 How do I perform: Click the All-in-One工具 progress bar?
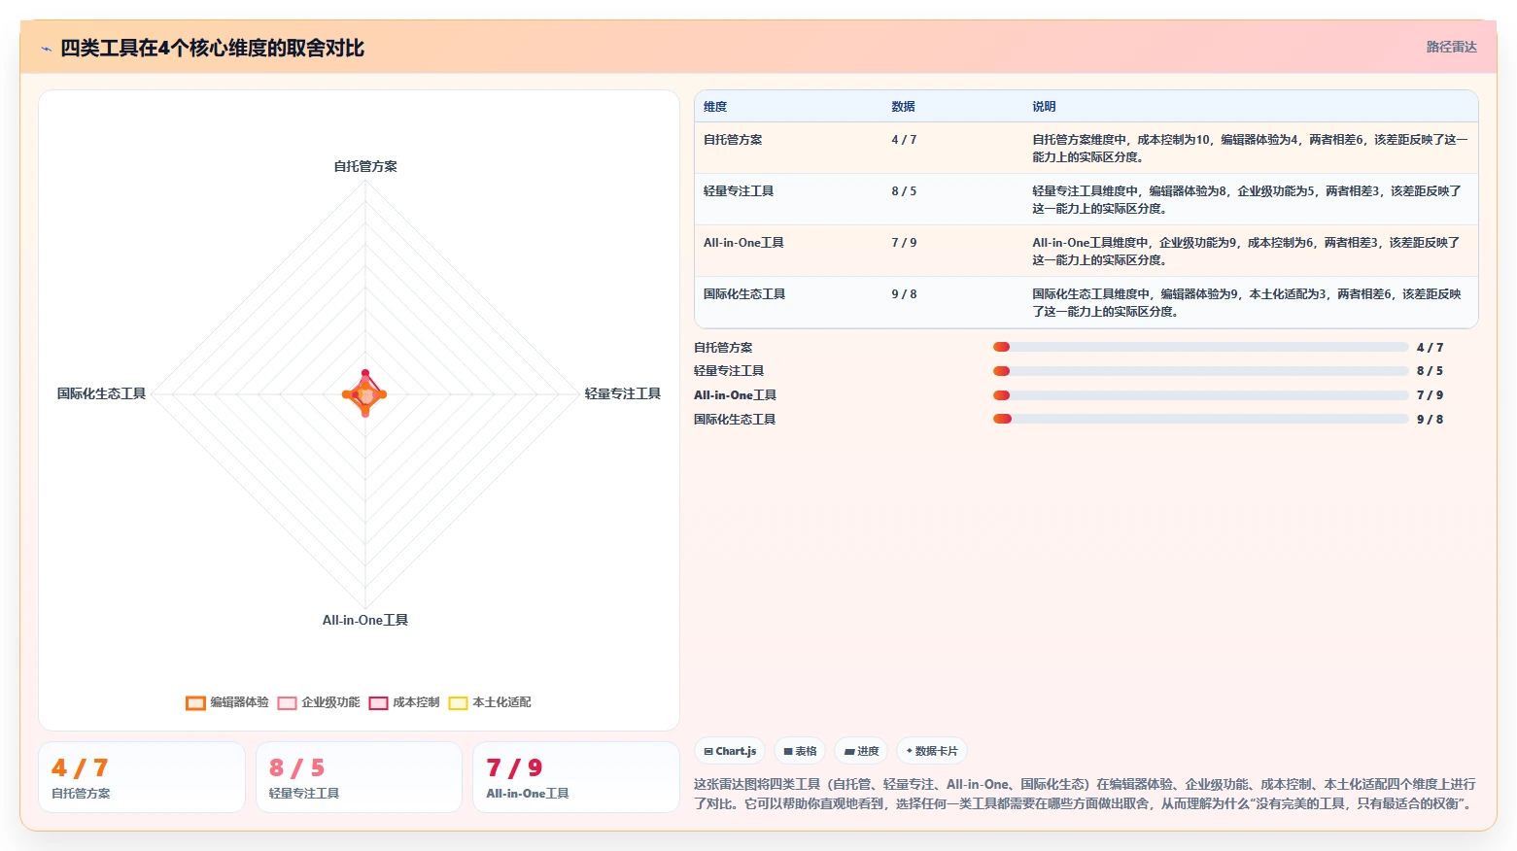point(1200,395)
